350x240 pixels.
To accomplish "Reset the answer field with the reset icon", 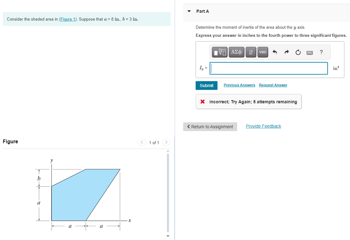I will pyautogui.click(x=298, y=52).
